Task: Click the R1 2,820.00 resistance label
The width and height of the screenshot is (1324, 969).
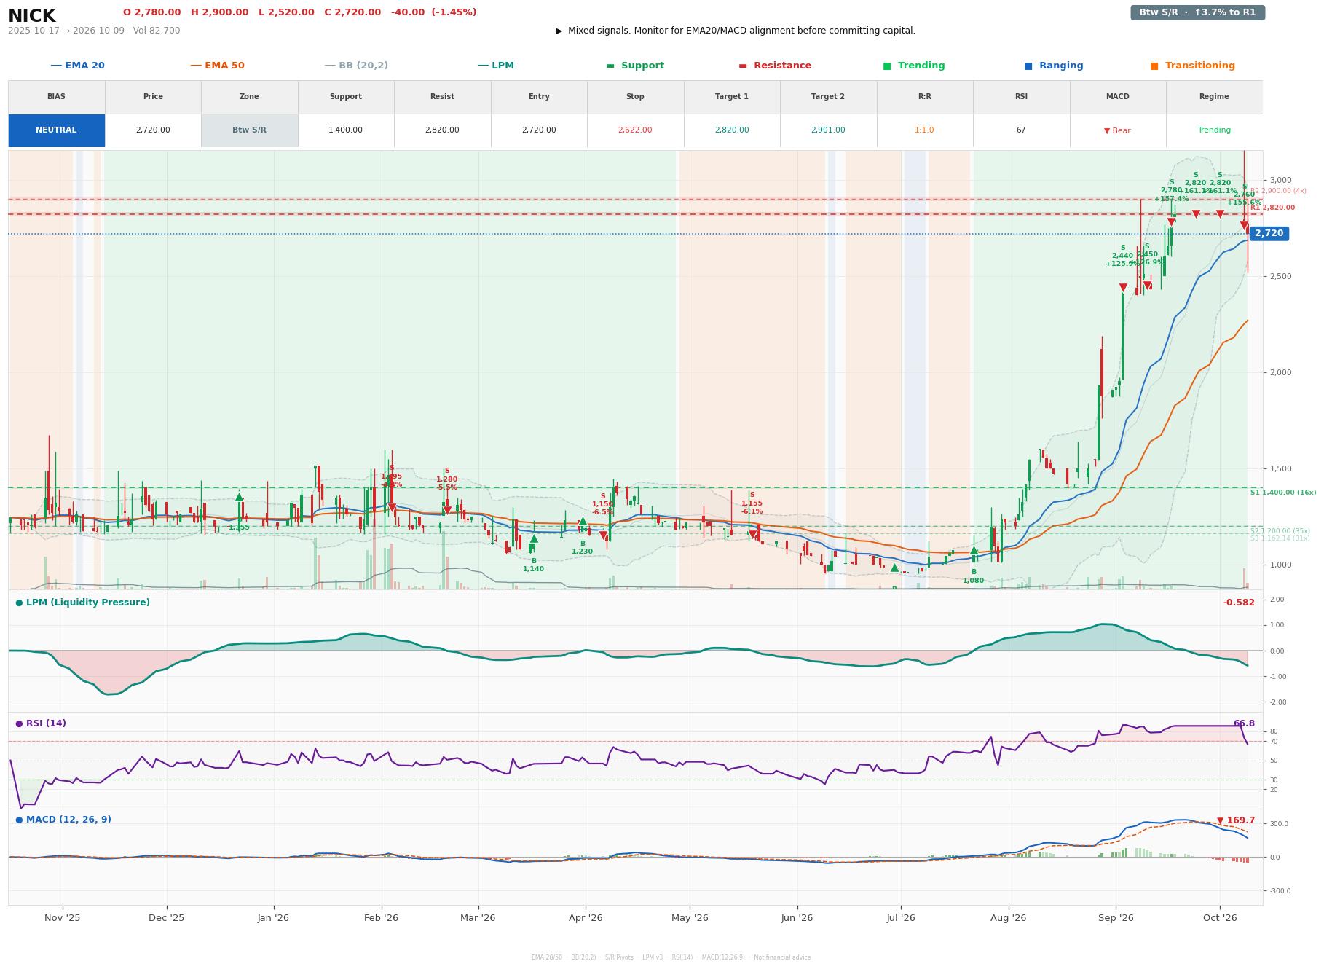Action: (x=1273, y=208)
